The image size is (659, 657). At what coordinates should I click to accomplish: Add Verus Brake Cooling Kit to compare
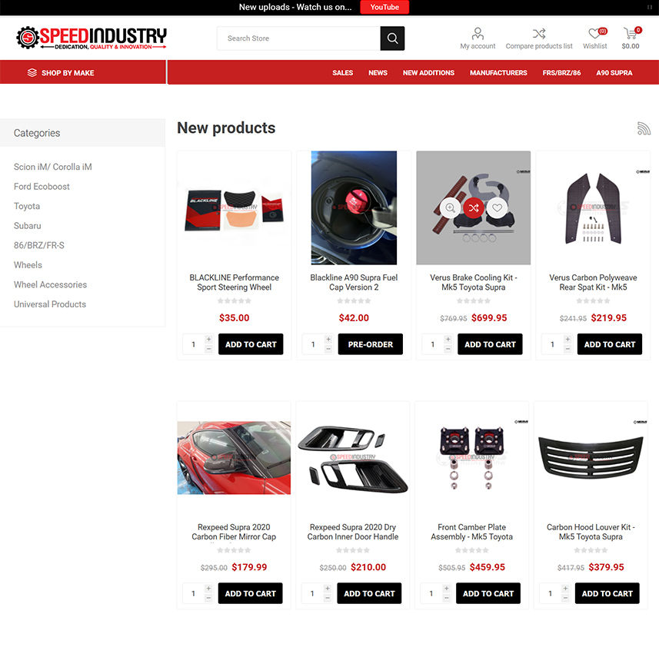(x=474, y=207)
